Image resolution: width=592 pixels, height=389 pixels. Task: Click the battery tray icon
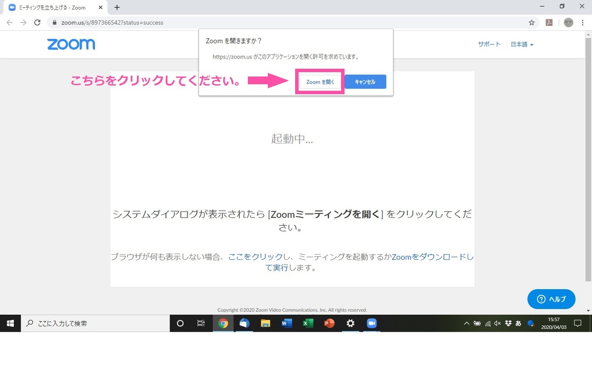(x=477, y=324)
